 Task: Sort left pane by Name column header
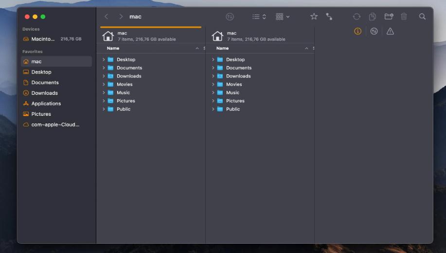[113, 49]
